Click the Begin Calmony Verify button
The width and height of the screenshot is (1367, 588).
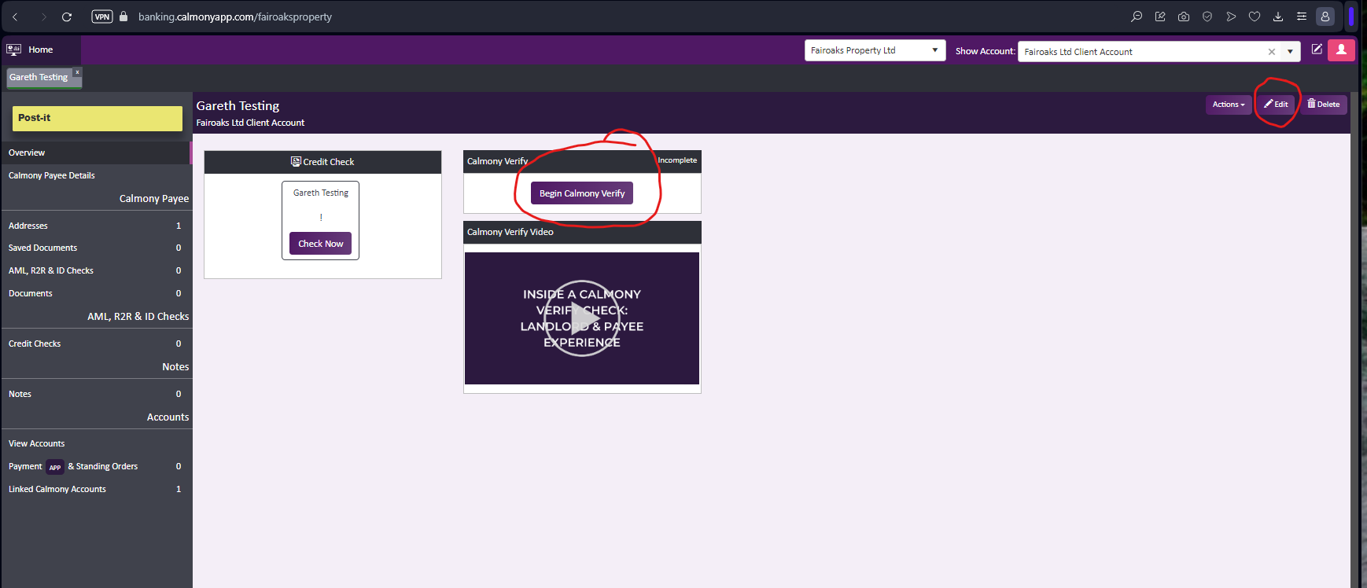581,193
